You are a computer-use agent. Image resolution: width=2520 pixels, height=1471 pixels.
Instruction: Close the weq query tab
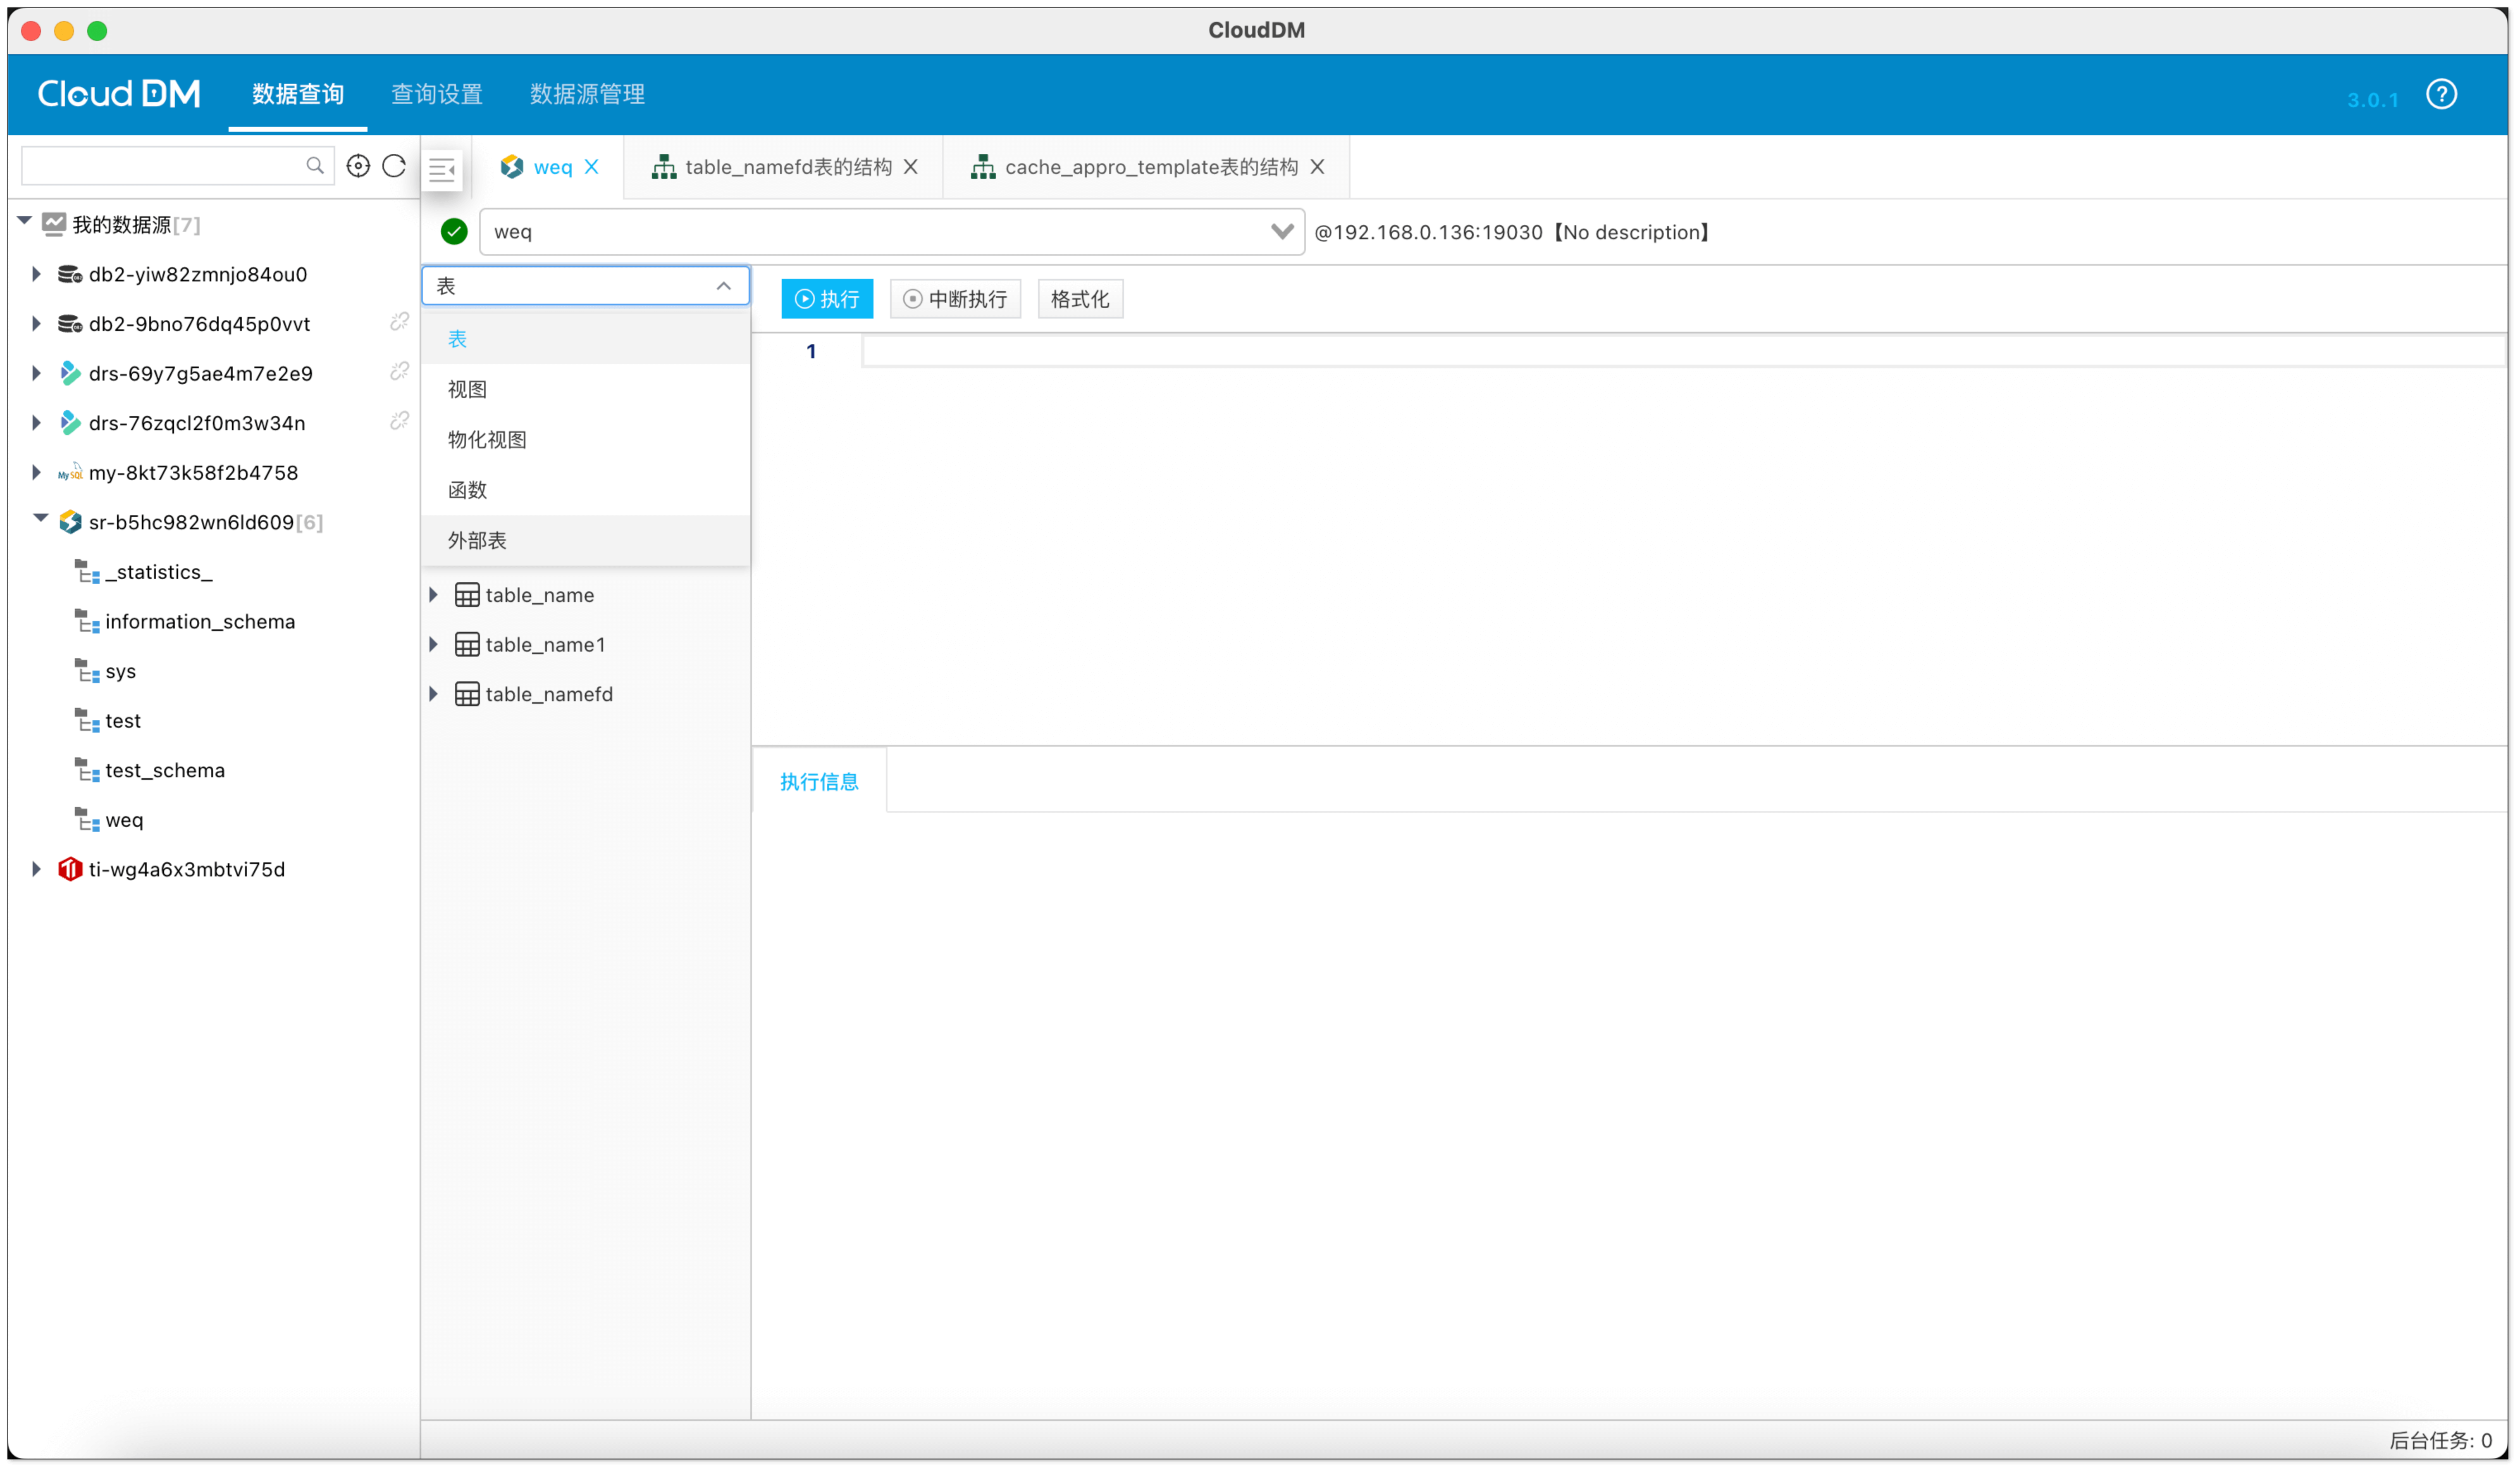click(592, 167)
